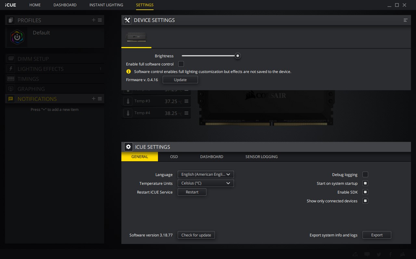Open the share icon in footer
Viewport: 416px width, 259px height.
click(x=355, y=254)
